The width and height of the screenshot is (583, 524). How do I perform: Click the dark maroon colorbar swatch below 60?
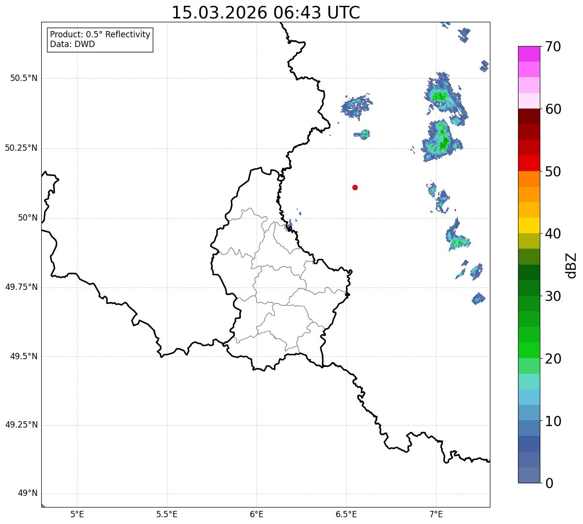(529, 116)
